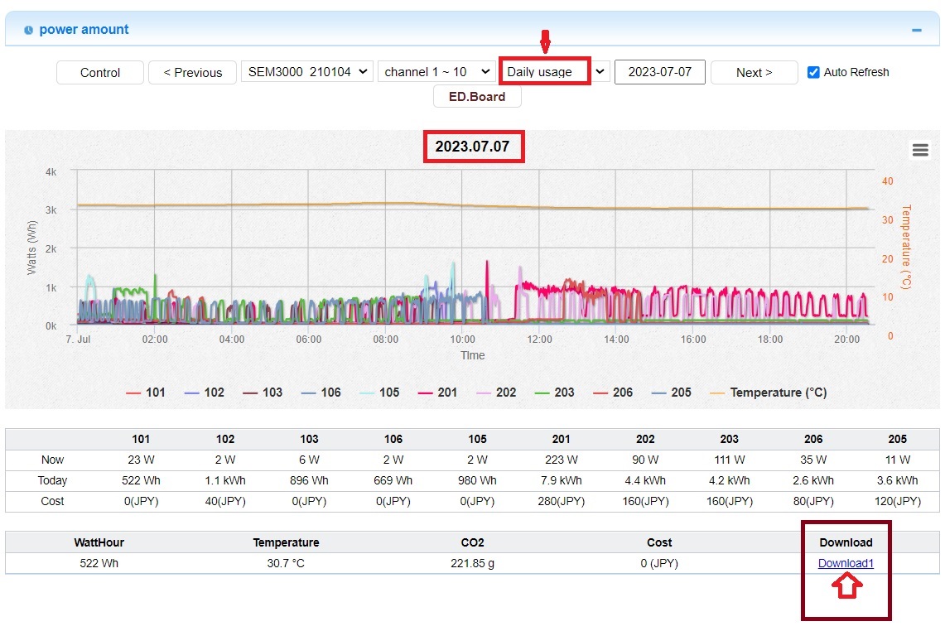Click the power amount panel title
The width and height of the screenshot is (945, 631).
(x=84, y=30)
